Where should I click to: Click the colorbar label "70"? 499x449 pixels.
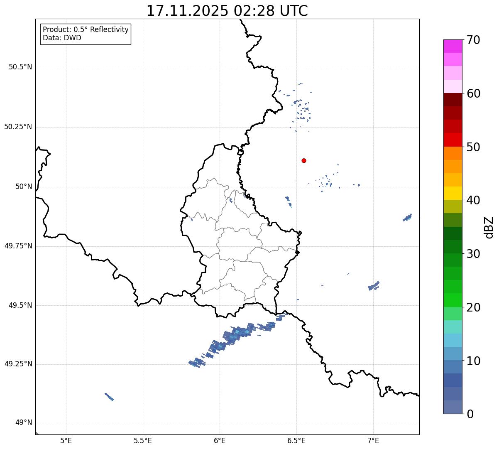click(473, 40)
